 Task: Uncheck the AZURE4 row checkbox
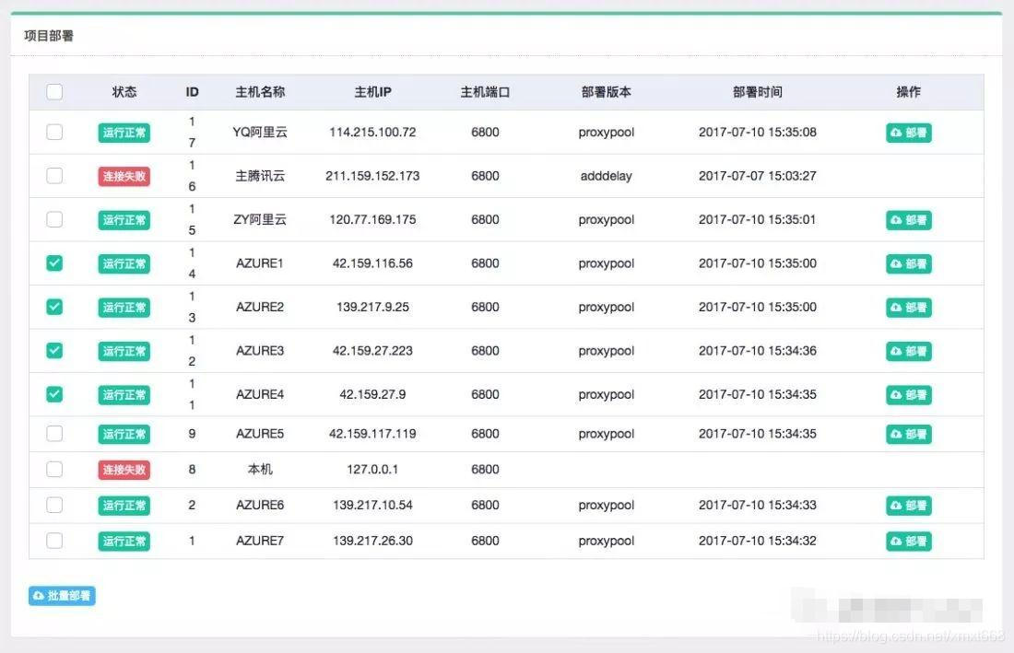(x=54, y=394)
